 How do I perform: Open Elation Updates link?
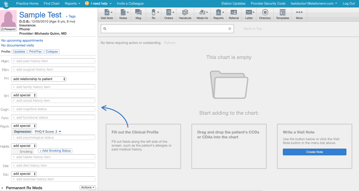coord(234,3)
